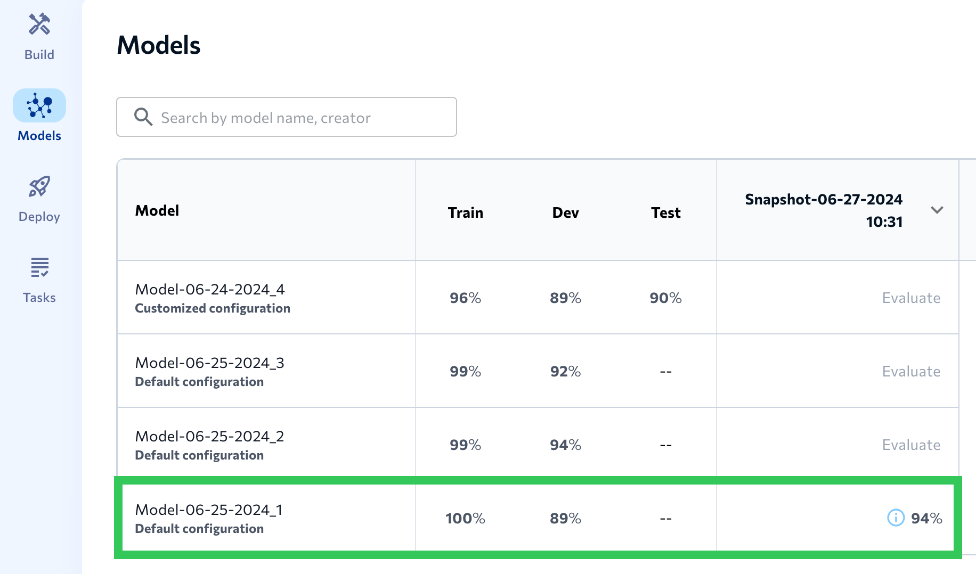
Task: Evaluate Model-06-25-2024_3 on the snapshot
Action: tap(911, 371)
